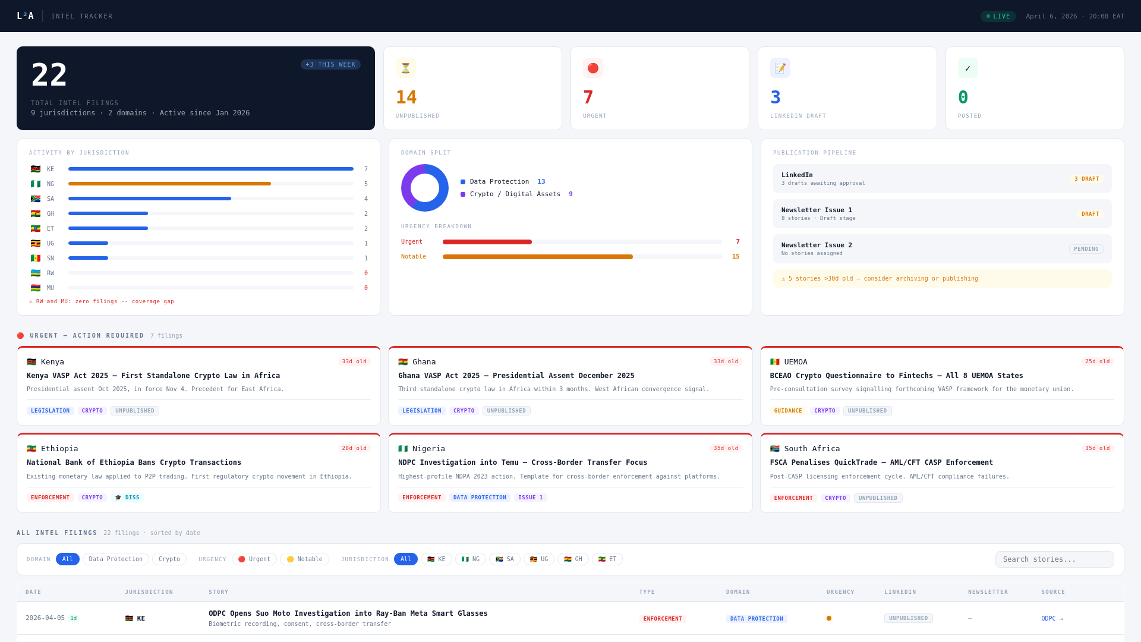Click the red Urgent breakdown bar
The width and height of the screenshot is (1141, 642).
pos(487,242)
